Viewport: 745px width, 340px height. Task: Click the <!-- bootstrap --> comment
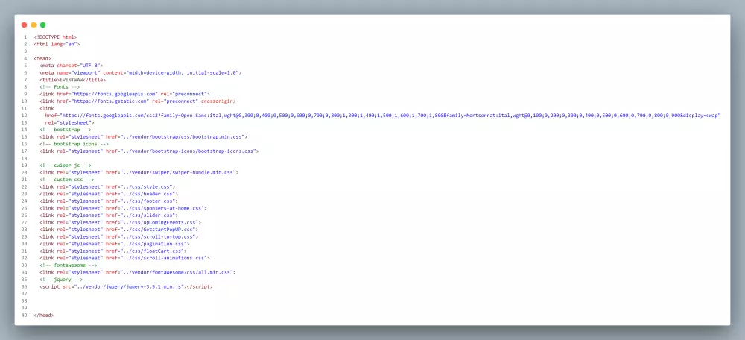(66, 130)
